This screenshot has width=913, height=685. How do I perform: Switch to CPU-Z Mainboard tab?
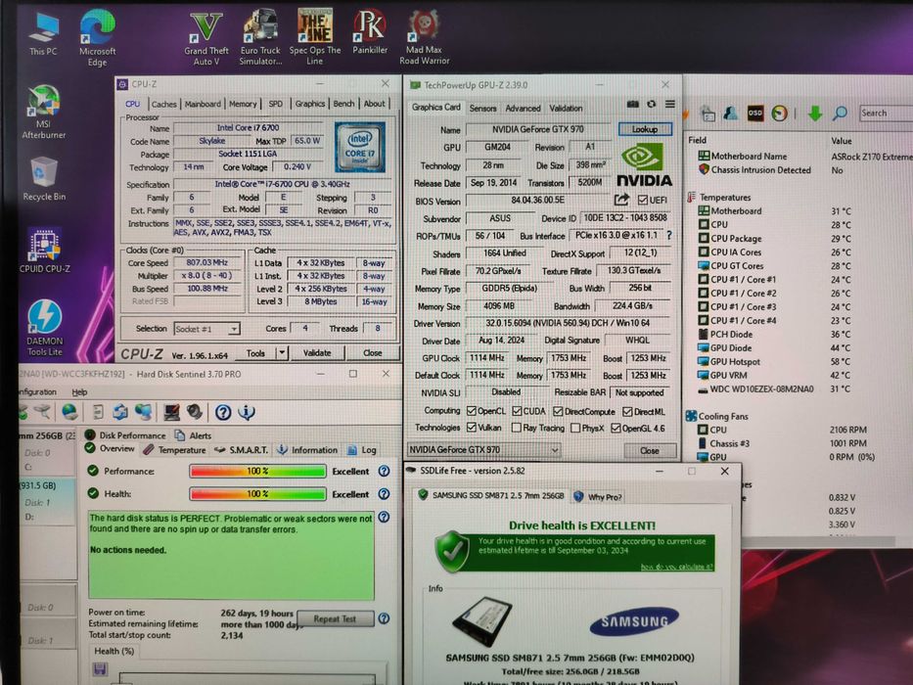[x=203, y=104]
